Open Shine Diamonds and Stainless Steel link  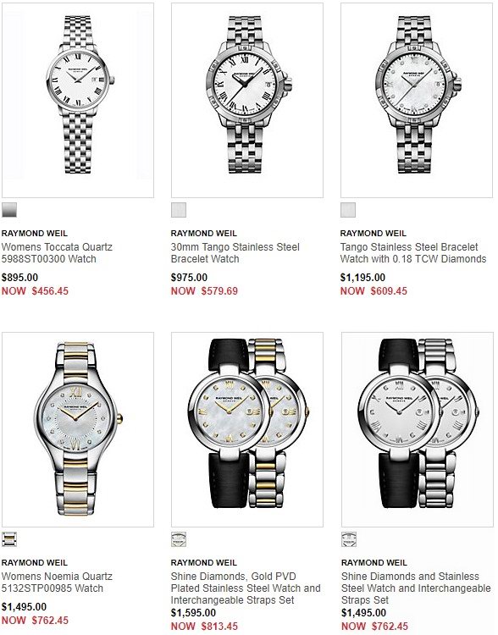(416, 588)
